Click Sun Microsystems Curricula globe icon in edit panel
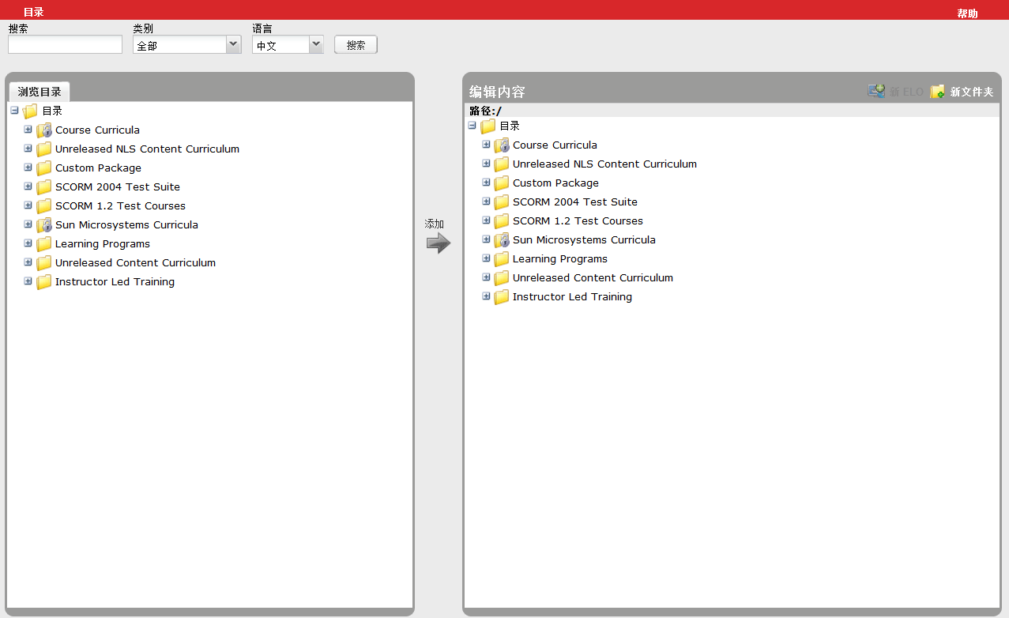 coord(502,239)
